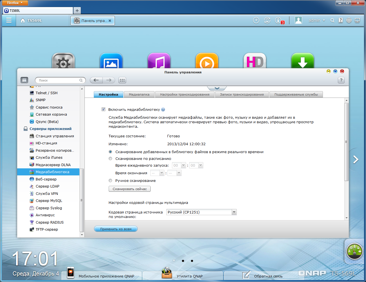The width and height of the screenshot is (366, 282).
Task: Open event notifications info icon
Action: (x=278, y=20)
